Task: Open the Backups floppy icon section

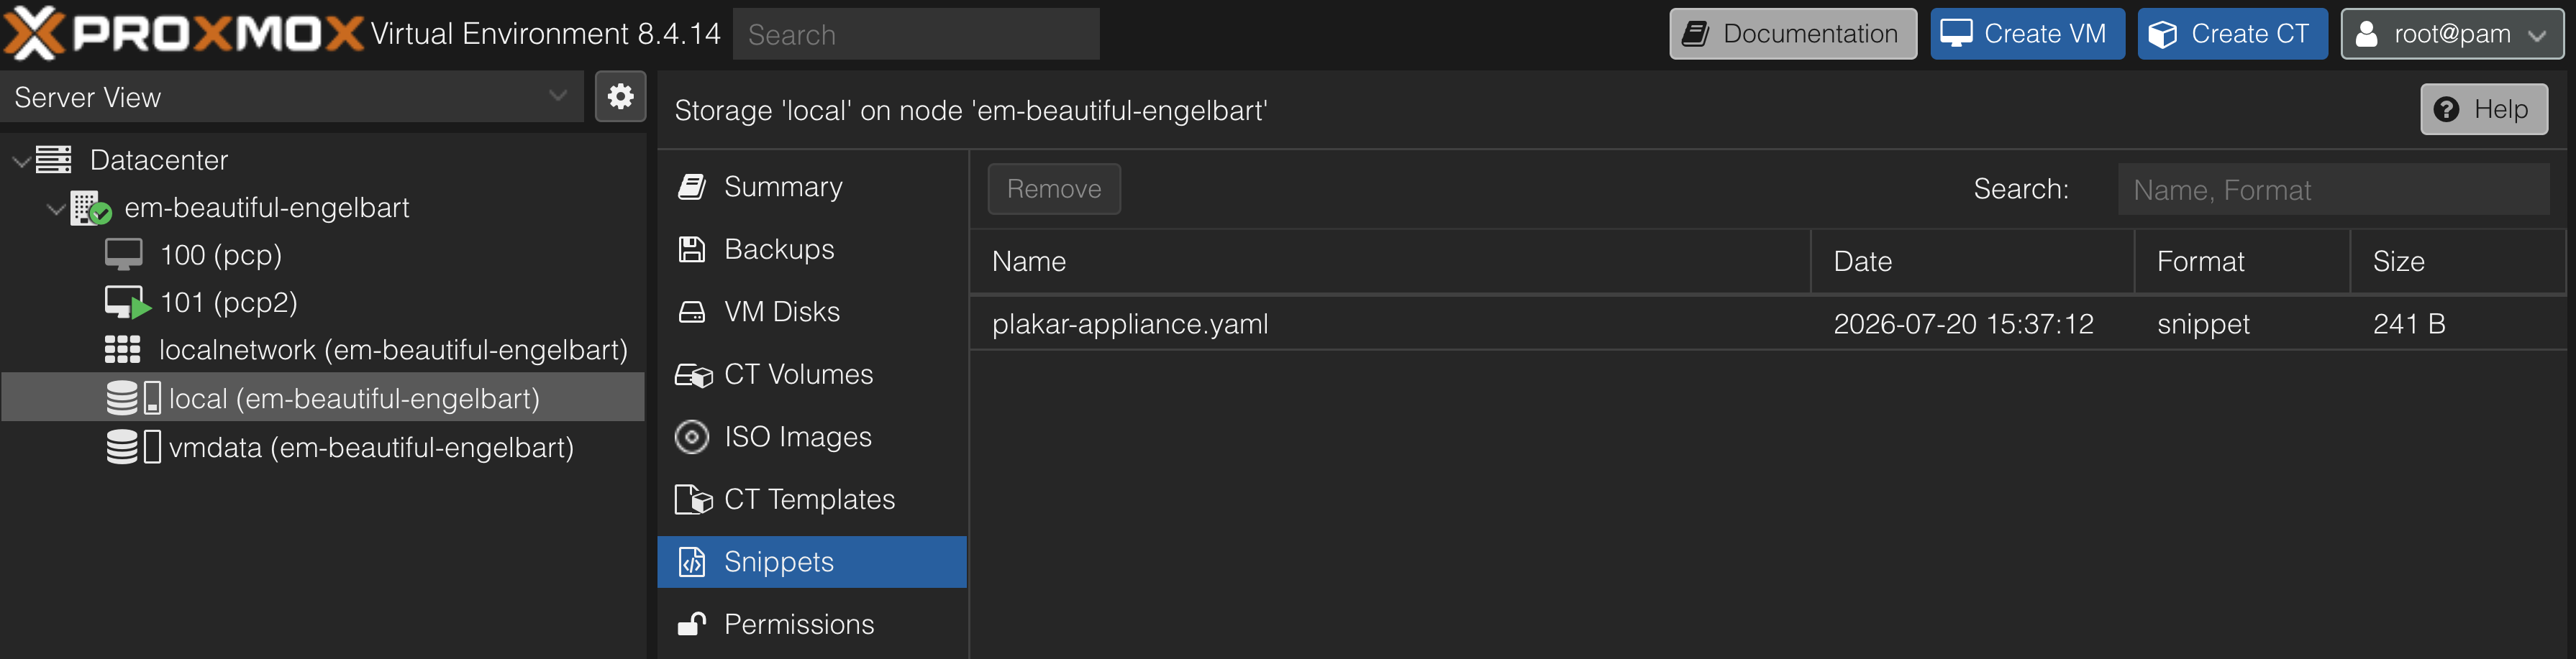Action: pos(692,249)
